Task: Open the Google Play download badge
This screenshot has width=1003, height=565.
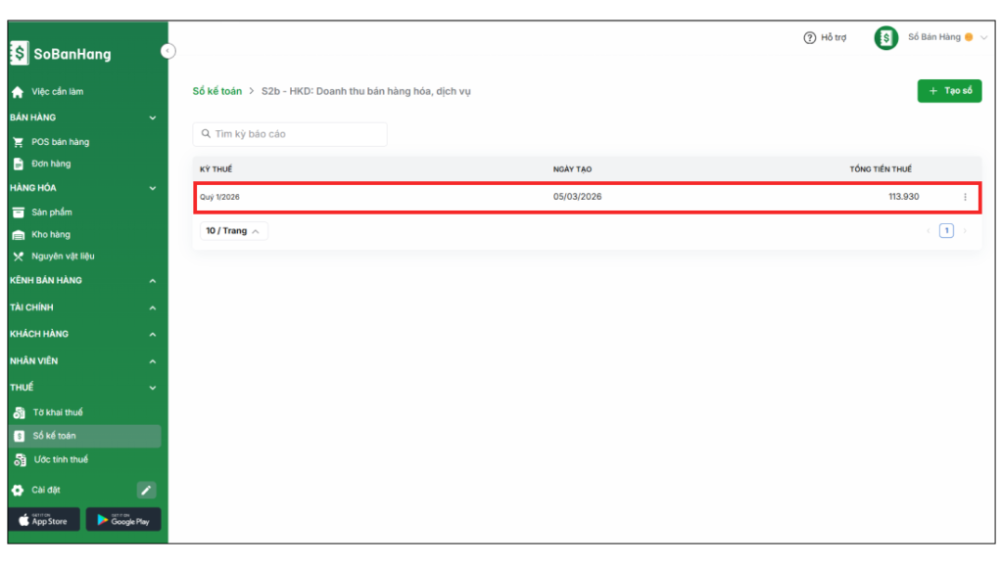Action: tap(123, 520)
